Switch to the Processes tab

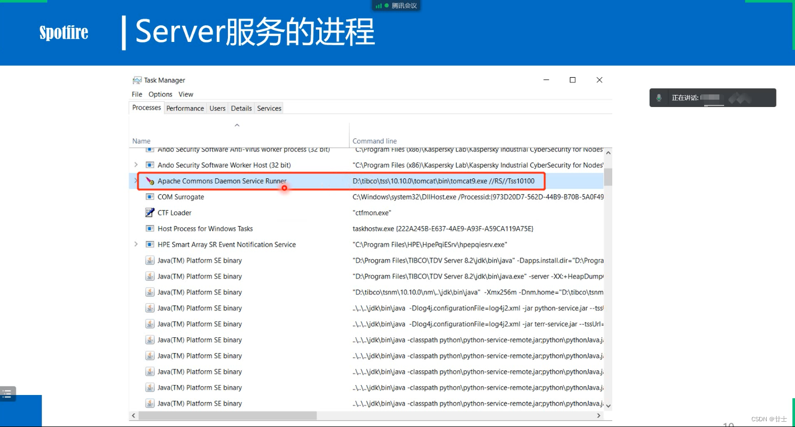pos(147,108)
